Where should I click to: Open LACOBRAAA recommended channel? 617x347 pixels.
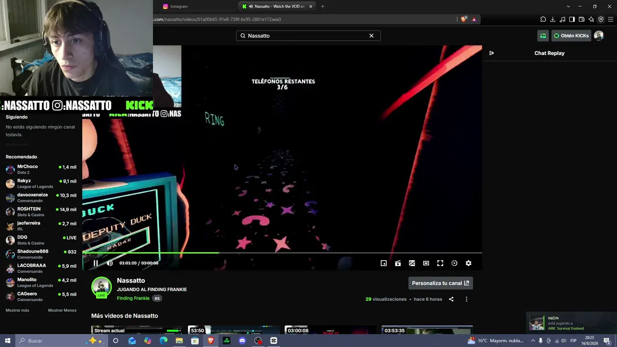click(x=41, y=268)
